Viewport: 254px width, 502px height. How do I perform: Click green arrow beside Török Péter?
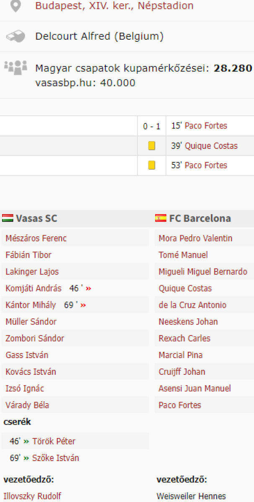(x=26, y=441)
